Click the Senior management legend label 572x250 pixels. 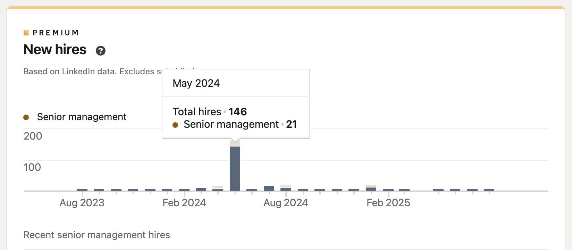point(82,117)
